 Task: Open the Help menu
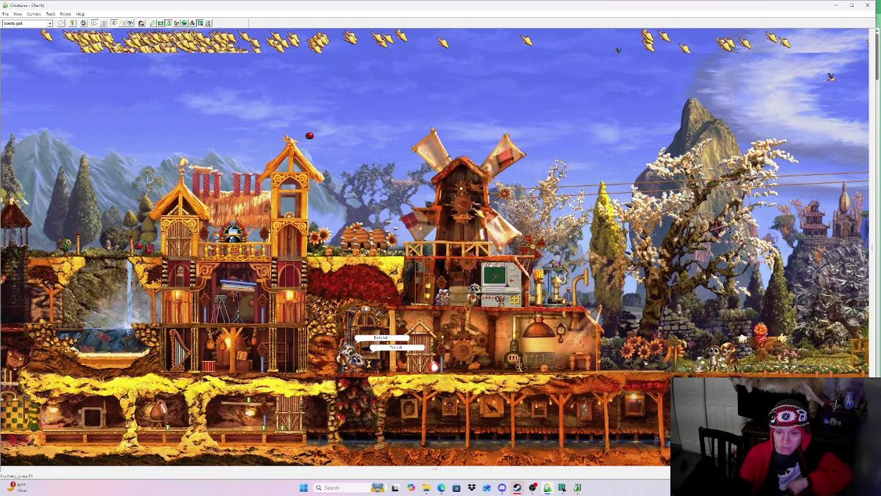point(80,14)
